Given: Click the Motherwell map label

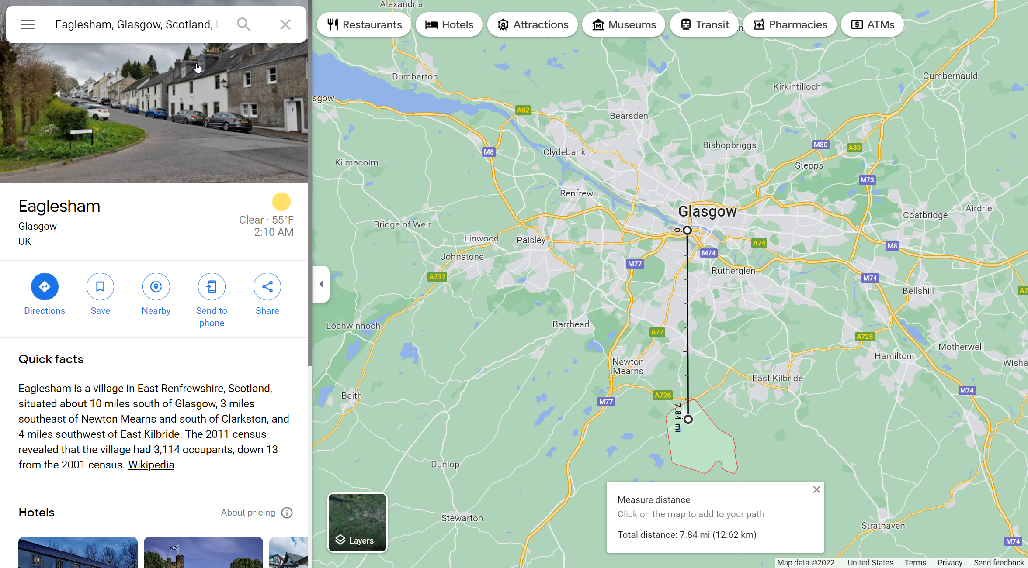Looking at the screenshot, I should [961, 347].
